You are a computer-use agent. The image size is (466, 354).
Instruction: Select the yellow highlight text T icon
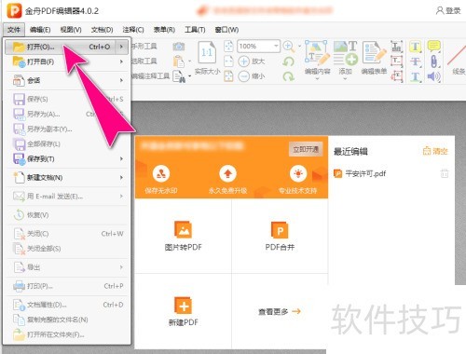tap(416, 47)
